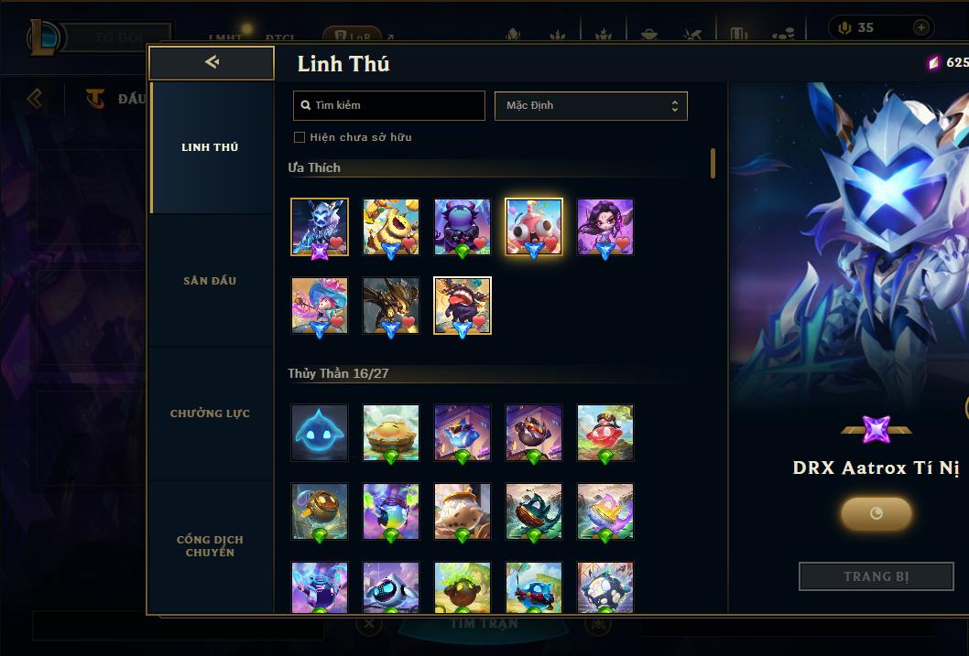The image size is (969, 656).
Task: Click the plus icon beside currency 35
Action: [920, 27]
